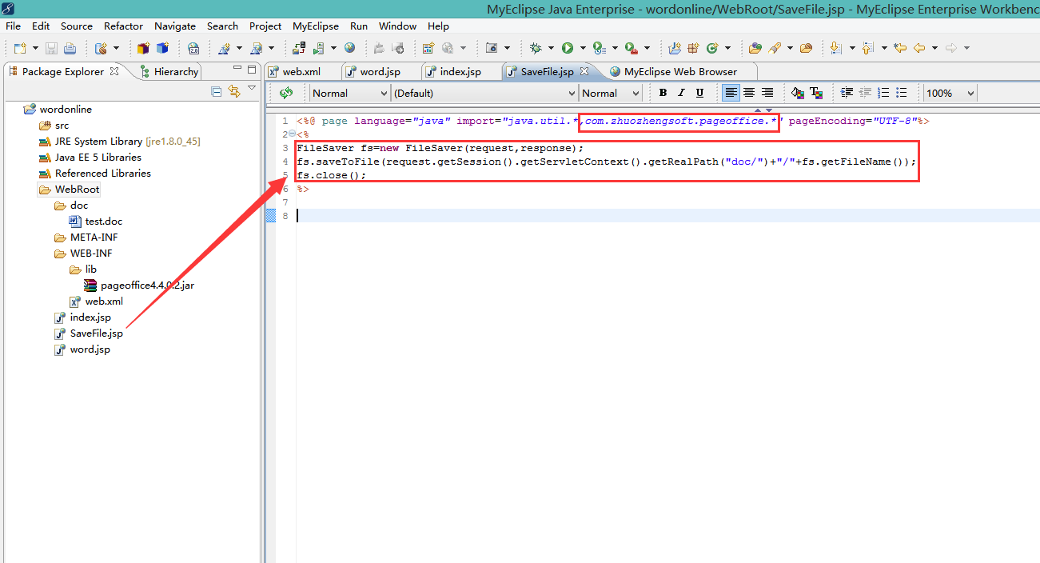Viewport: 1040px width, 563px height.
Task: Click the camera capture toolbar icon
Action: [x=492, y=48]
